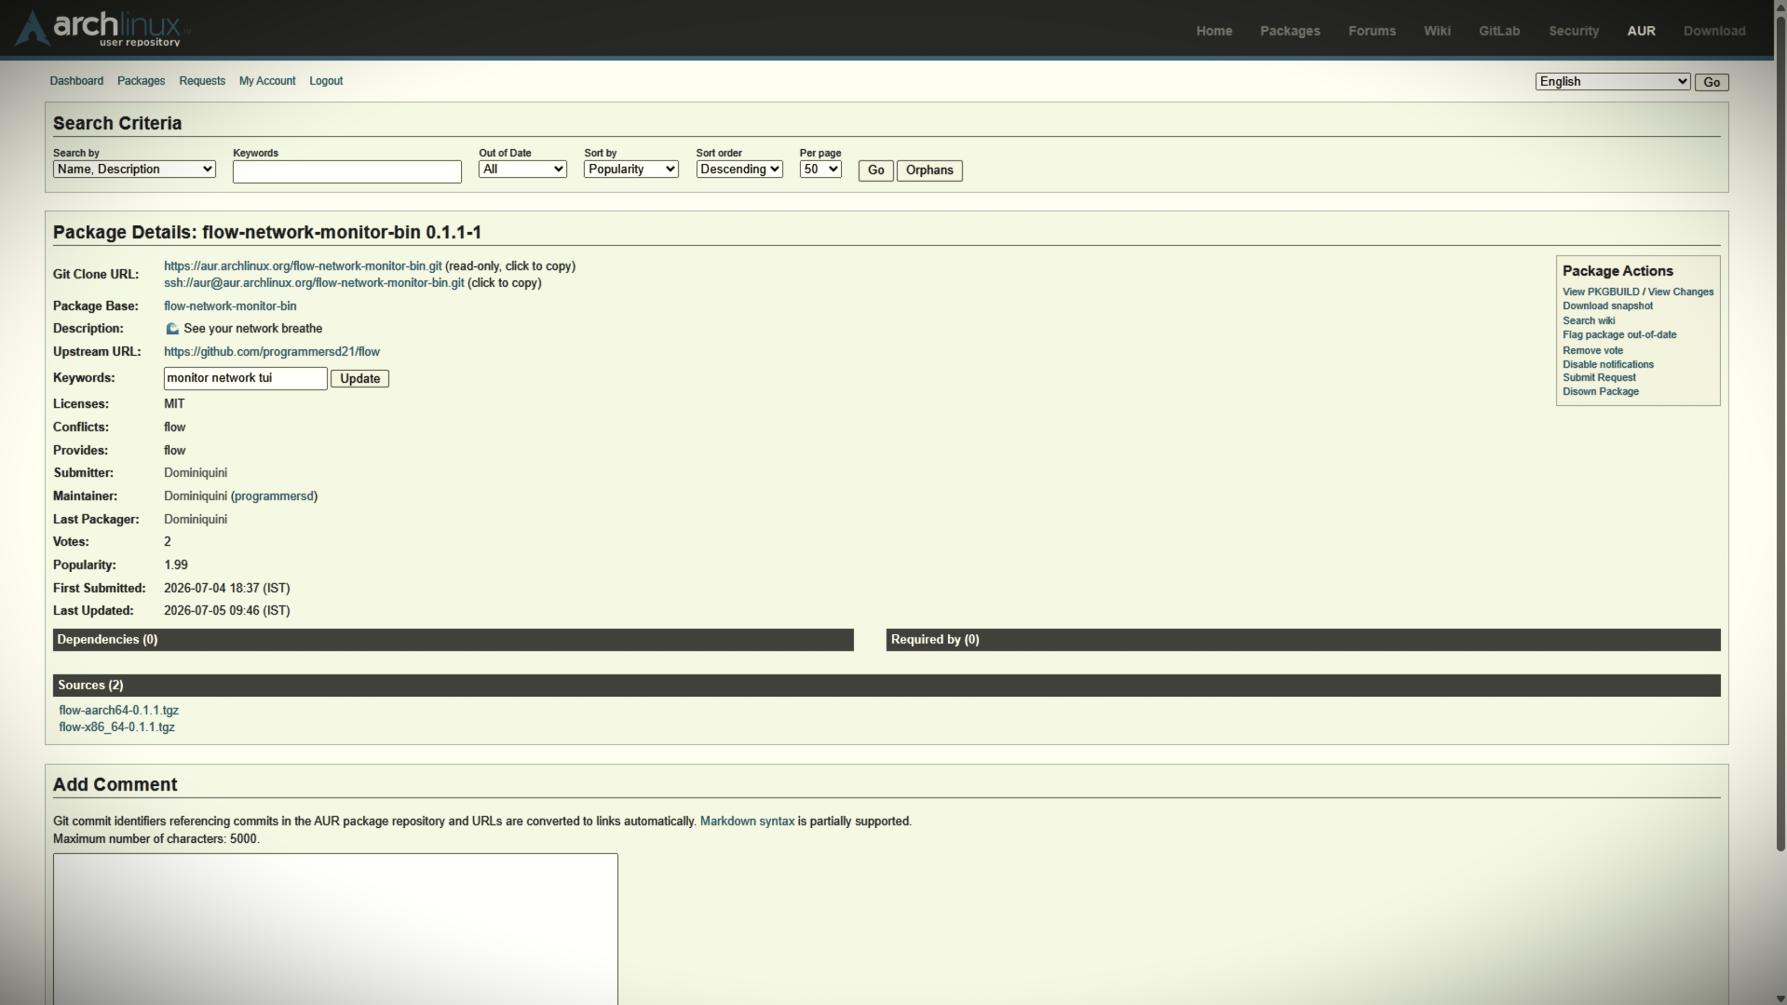Viewport: 1787px width, 1005px height.
Task: Open the Search by dropdown
Action: tap(134, 170)
